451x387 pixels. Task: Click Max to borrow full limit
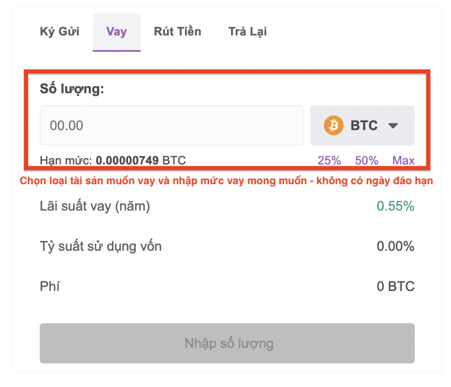tap(403, 160)
